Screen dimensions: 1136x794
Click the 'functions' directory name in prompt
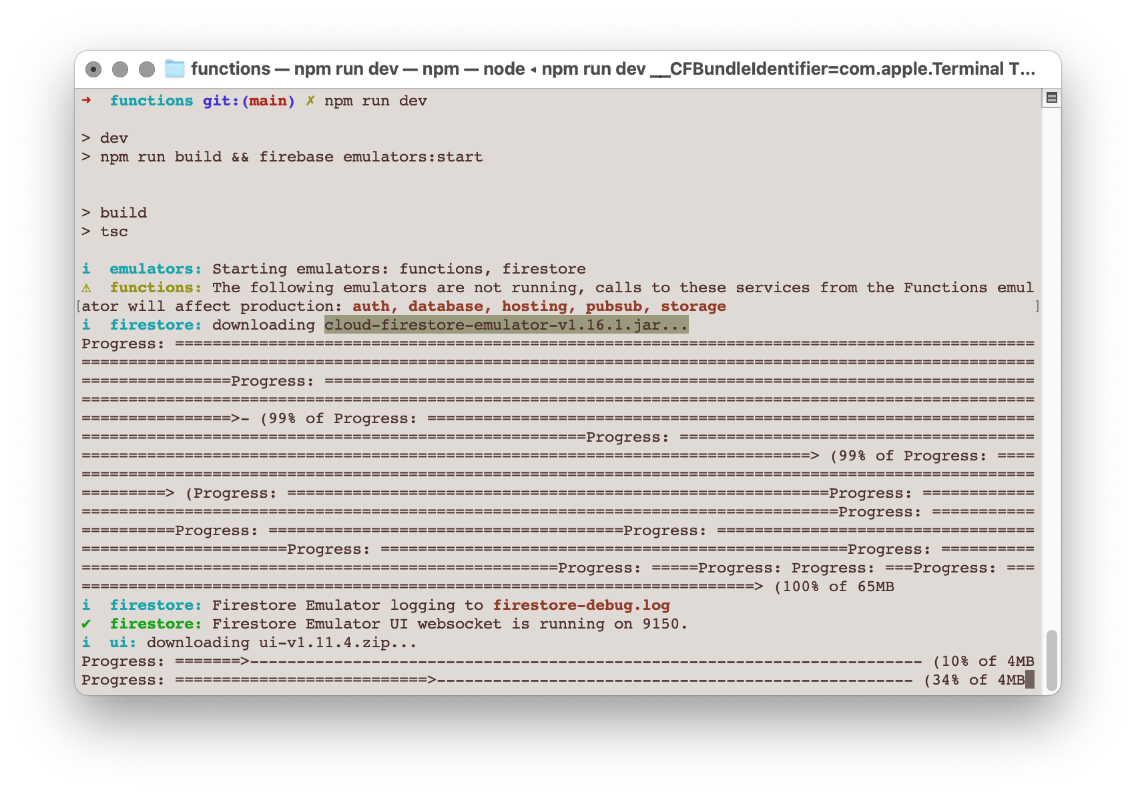(151, 101)
